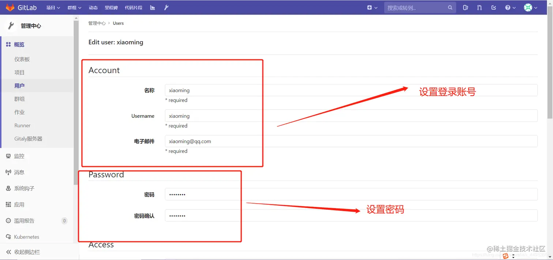Go to 里程碑 in top navigation

coord(111,8)
